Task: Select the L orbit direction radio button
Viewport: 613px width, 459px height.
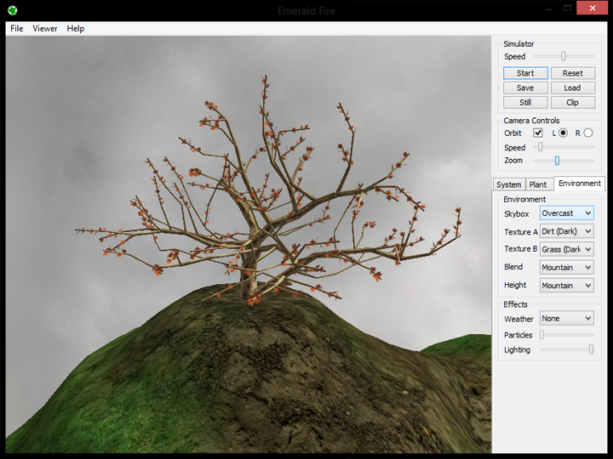Action: 563,133
